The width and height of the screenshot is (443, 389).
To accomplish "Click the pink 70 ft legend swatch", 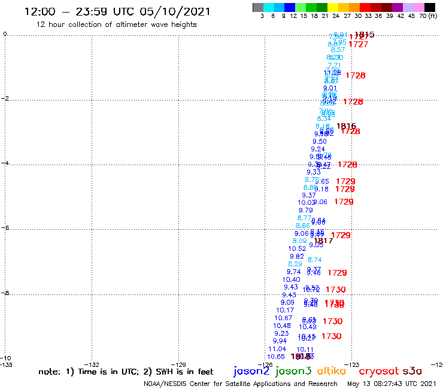I will [418, 7].
